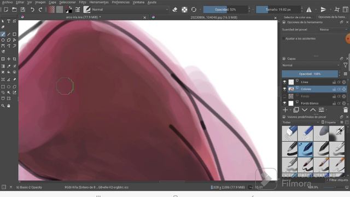Screen dimensions: 350x197
Task: Open layer properties
Action: pyautogui.click(x=321, y=110)
